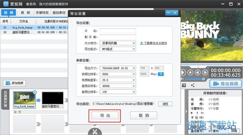Click download icon beside 下载更多片头特效

(142, 43)
